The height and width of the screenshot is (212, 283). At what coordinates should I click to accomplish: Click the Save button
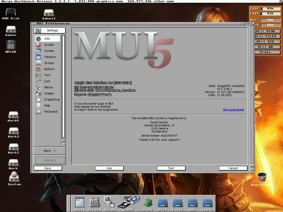coord(48,168)
